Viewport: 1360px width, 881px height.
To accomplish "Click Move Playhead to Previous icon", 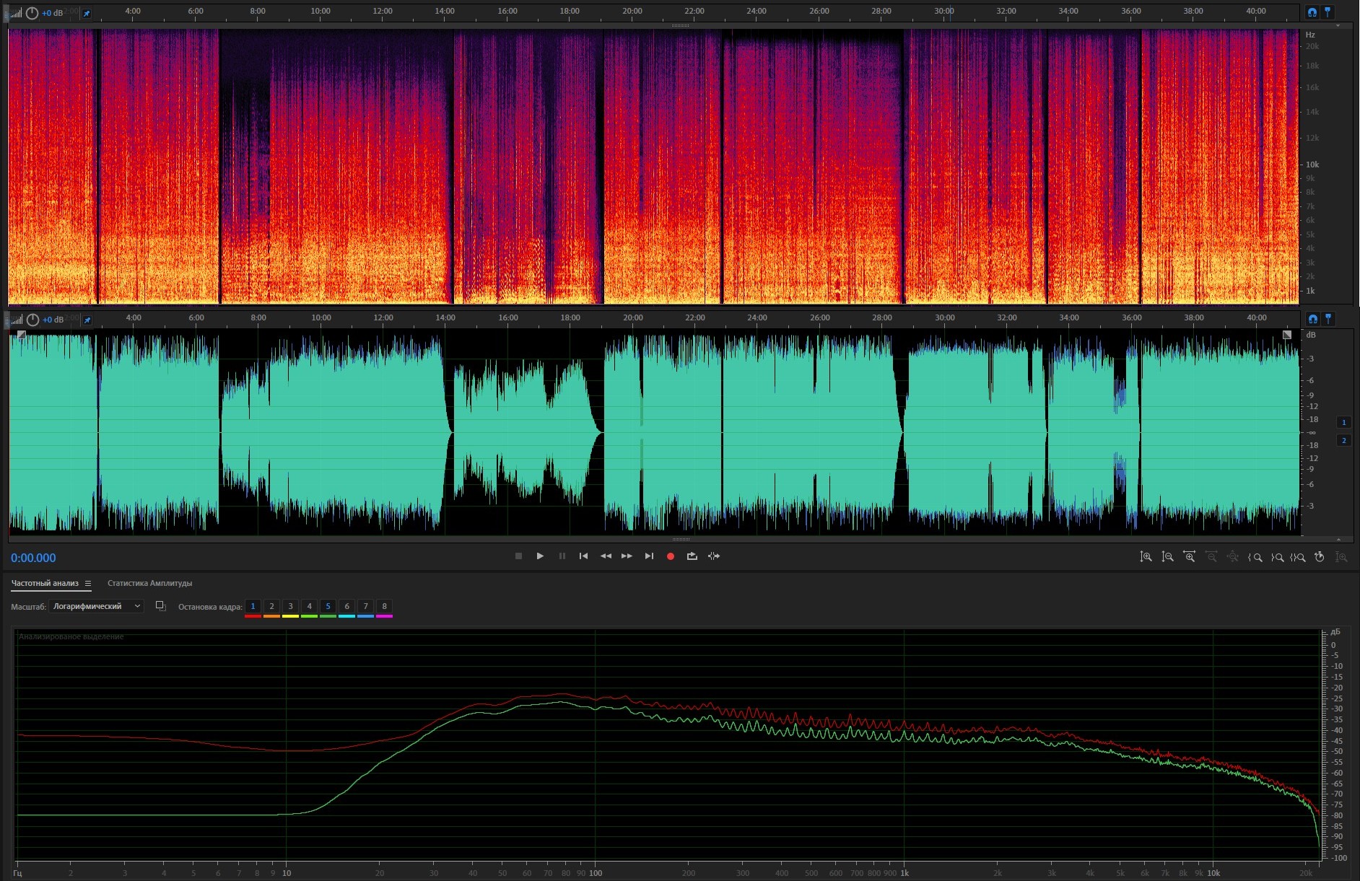I will (x=583, y=556).
